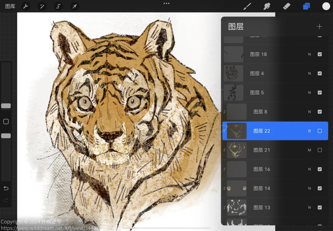This screenshot has width=333, height=231.
Task: Select 图层 4 sketch thumbnail
Action: (233, 73)
